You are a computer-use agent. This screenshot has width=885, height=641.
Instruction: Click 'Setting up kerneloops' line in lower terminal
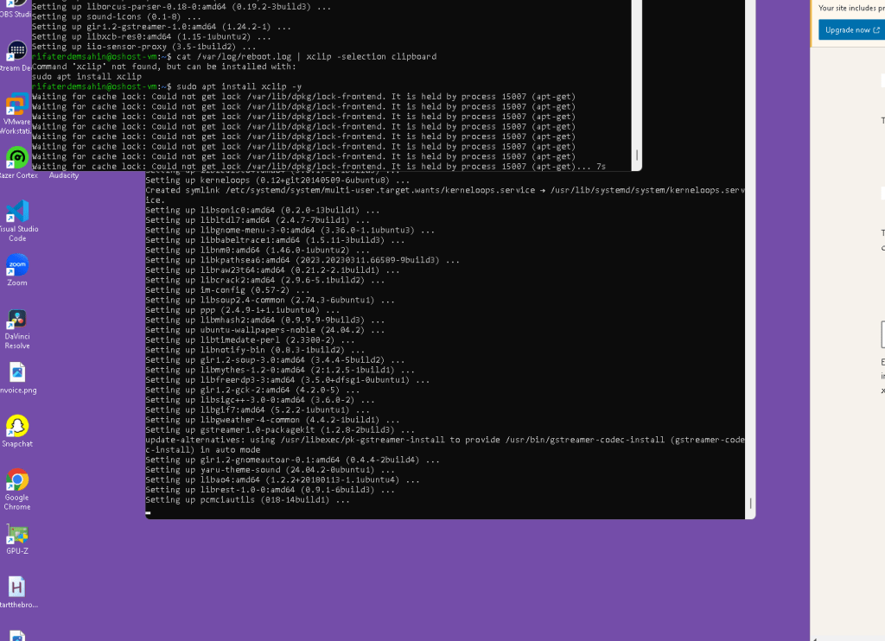coord(277,180)
